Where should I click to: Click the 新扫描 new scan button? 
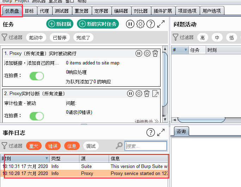click(x=60, y=24)
